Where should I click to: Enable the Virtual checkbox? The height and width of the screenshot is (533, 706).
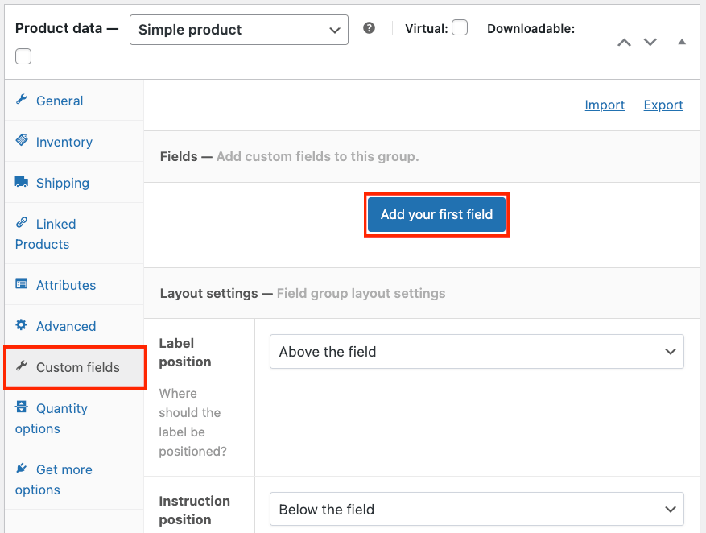point(459,27)
